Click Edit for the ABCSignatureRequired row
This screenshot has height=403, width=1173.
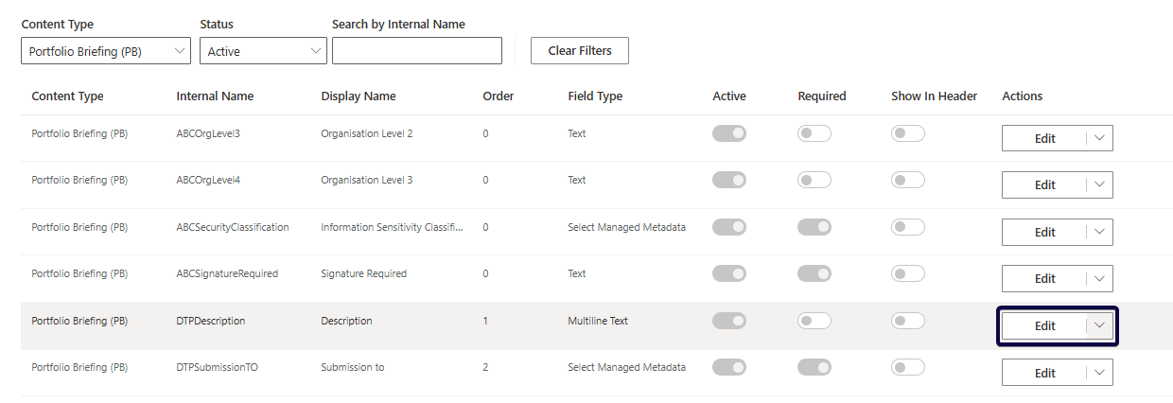[x=1043, y=278]
